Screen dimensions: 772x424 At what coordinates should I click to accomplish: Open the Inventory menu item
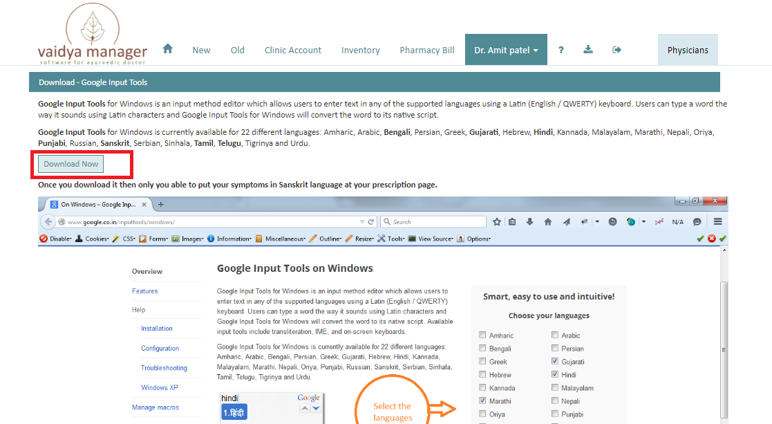(x=360, y=50)
